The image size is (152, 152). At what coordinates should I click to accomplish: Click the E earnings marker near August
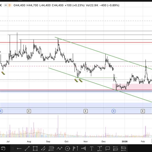(29, 111)
